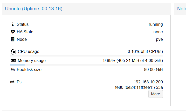The image size is (186, 111).
Task: Click the Memory usage progress bar
Action: [86, 65]
